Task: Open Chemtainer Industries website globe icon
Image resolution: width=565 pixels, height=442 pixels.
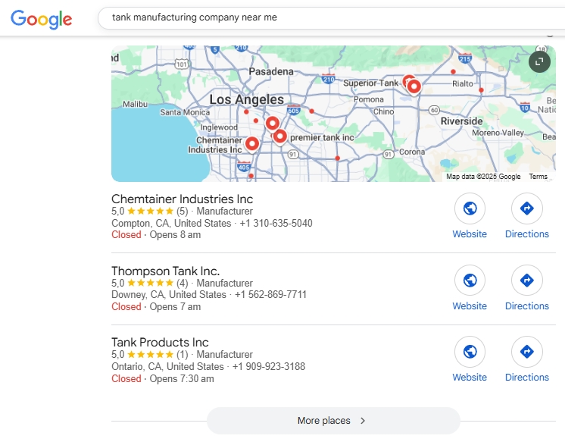Action: pyautogui.click(x=470, y=208)
